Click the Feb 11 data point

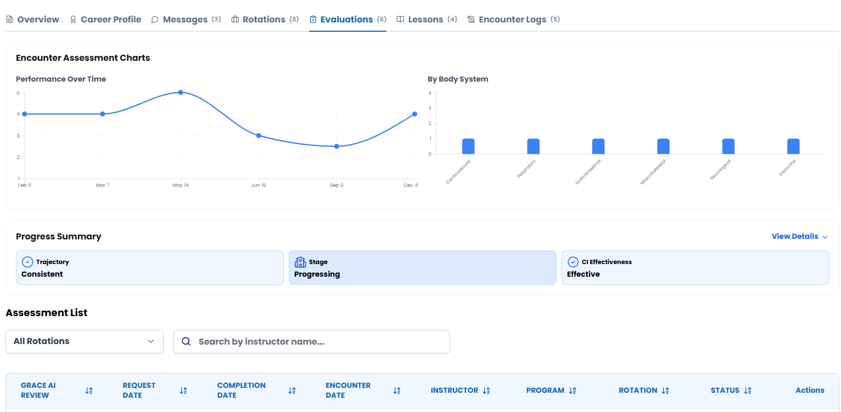pyautogui.click(x=25, y=114)
